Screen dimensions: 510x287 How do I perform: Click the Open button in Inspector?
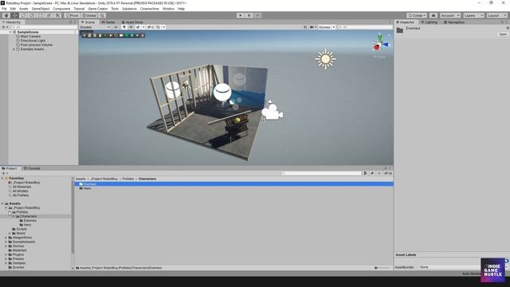click(x=503, y=34)
